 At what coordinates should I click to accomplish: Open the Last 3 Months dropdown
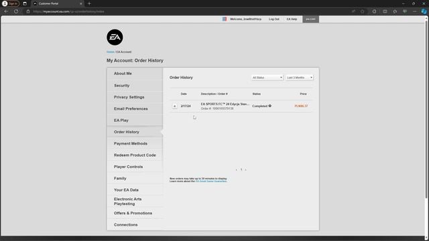300,78
